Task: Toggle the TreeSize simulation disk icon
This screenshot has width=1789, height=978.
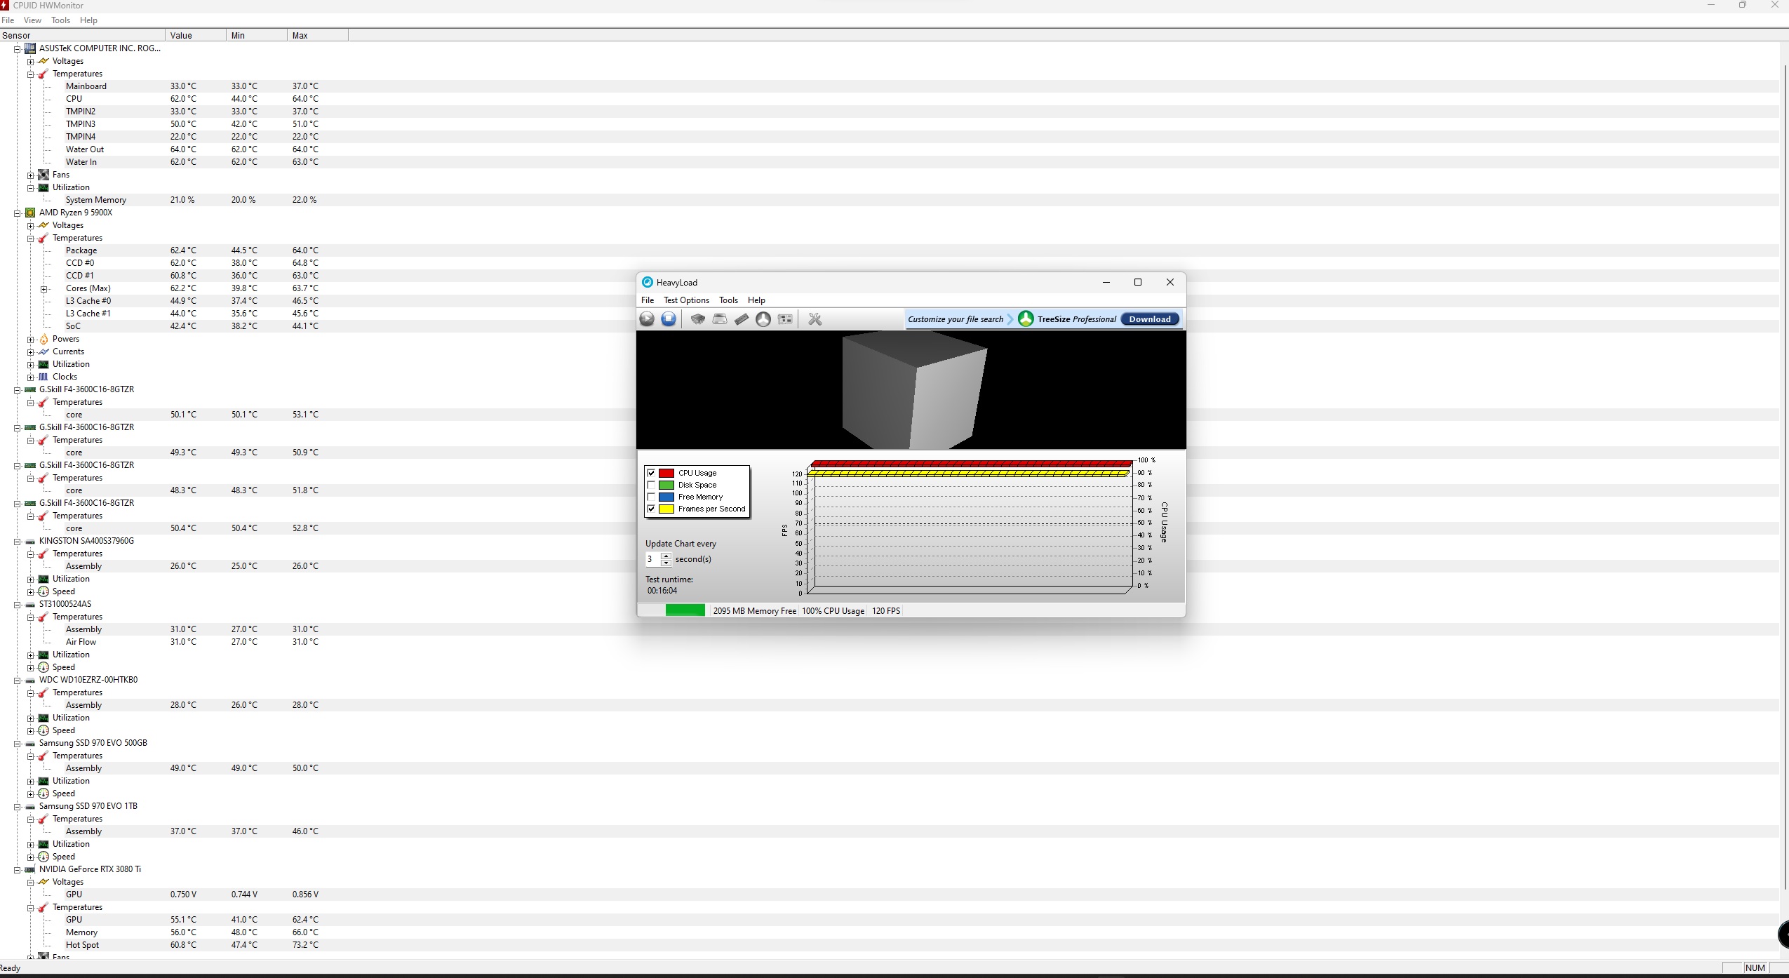Action: coord(763,319)
